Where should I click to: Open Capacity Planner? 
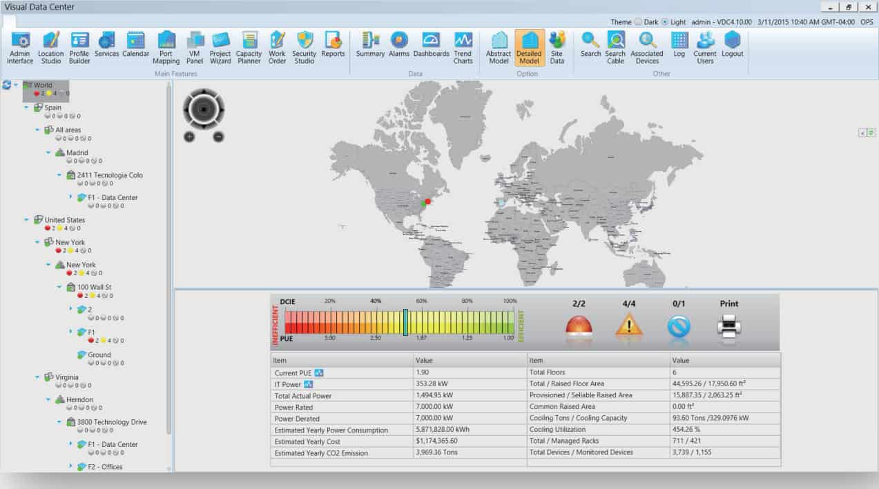coord(249,48)
